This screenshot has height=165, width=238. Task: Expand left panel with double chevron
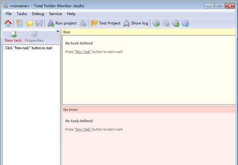(x=58, y=31)
